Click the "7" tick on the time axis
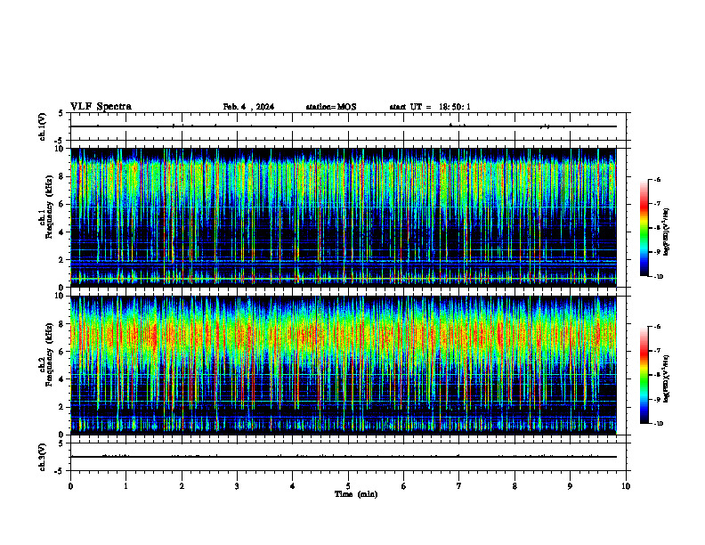Image resolution: width=705 pixels, height=545 pixels. (x=459, y=486)
